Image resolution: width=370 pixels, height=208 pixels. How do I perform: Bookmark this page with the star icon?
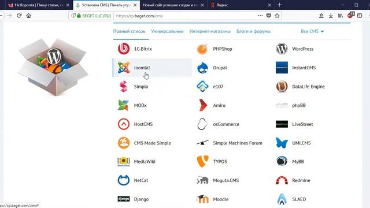click(277, 16)
